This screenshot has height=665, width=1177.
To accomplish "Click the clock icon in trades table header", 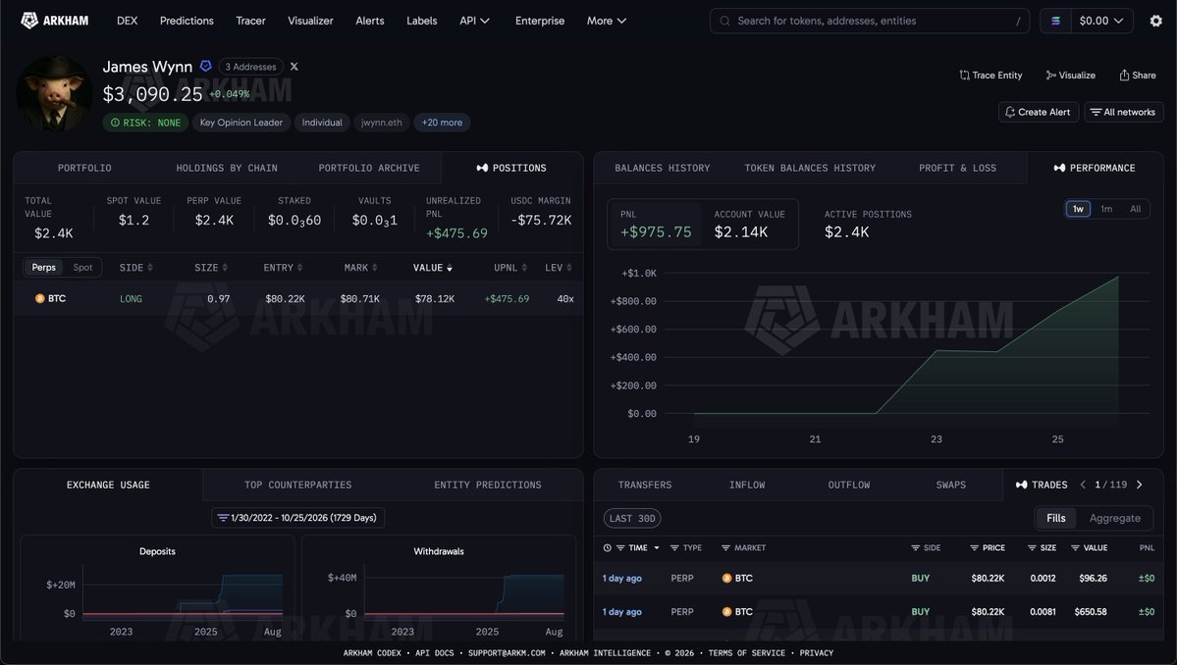I will pos(608,548).
